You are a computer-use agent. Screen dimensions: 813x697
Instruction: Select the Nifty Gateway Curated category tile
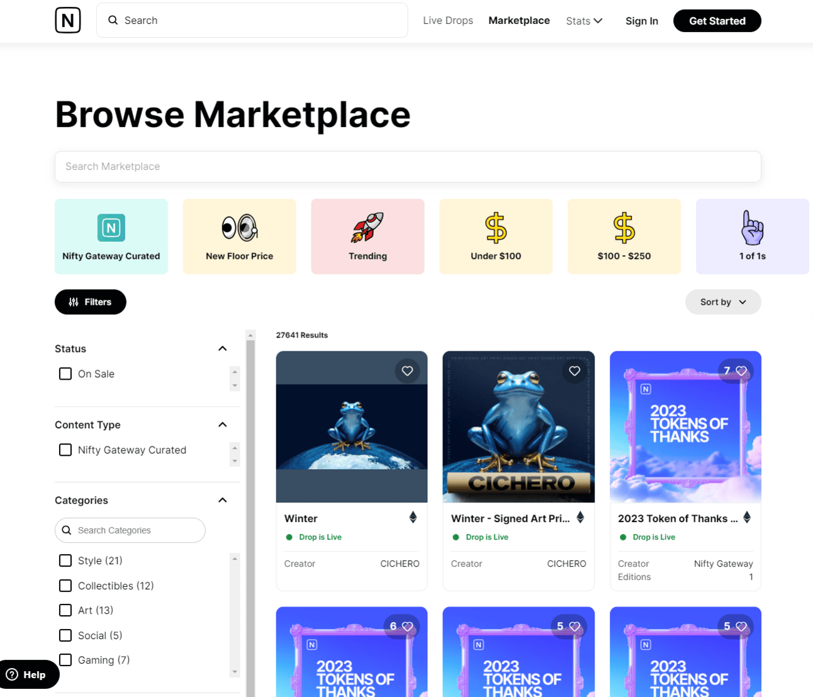[111, 237]
